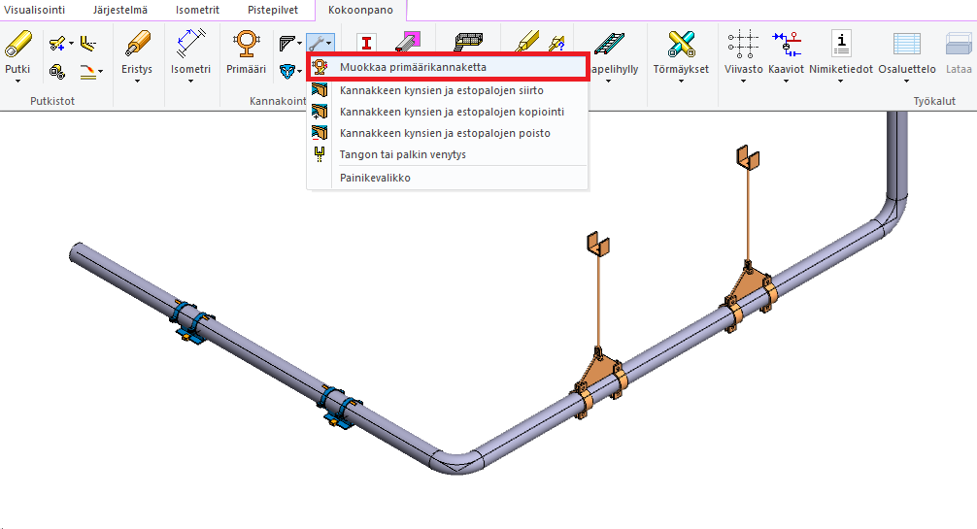Click the greyed Lataa icon

pyautogui.click(x=959, y=45)
